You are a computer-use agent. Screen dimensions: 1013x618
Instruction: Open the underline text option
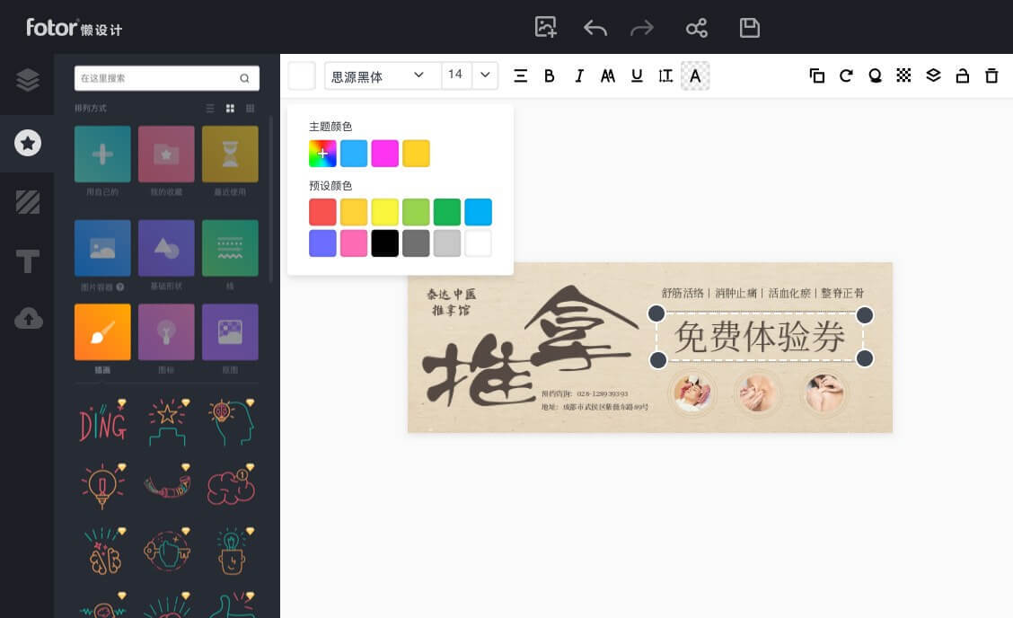point(637,75)
